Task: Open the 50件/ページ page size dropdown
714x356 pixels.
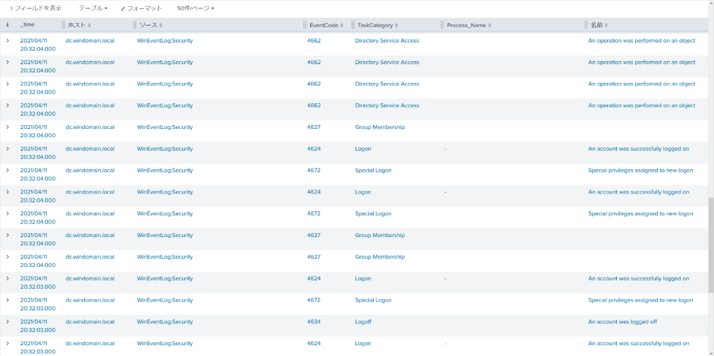Action: pyautogui.click(x=195, y=8)
